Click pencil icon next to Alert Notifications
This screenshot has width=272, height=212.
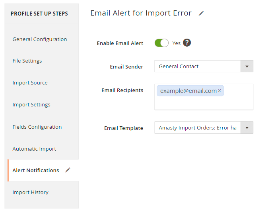pyautogui.click(x=68, y=170)
